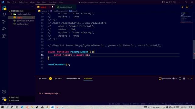Image resolution: width=195 pixels, height=109 pixels.
Task: Expand the node_modules folder
Action: [x=22, y=14]
